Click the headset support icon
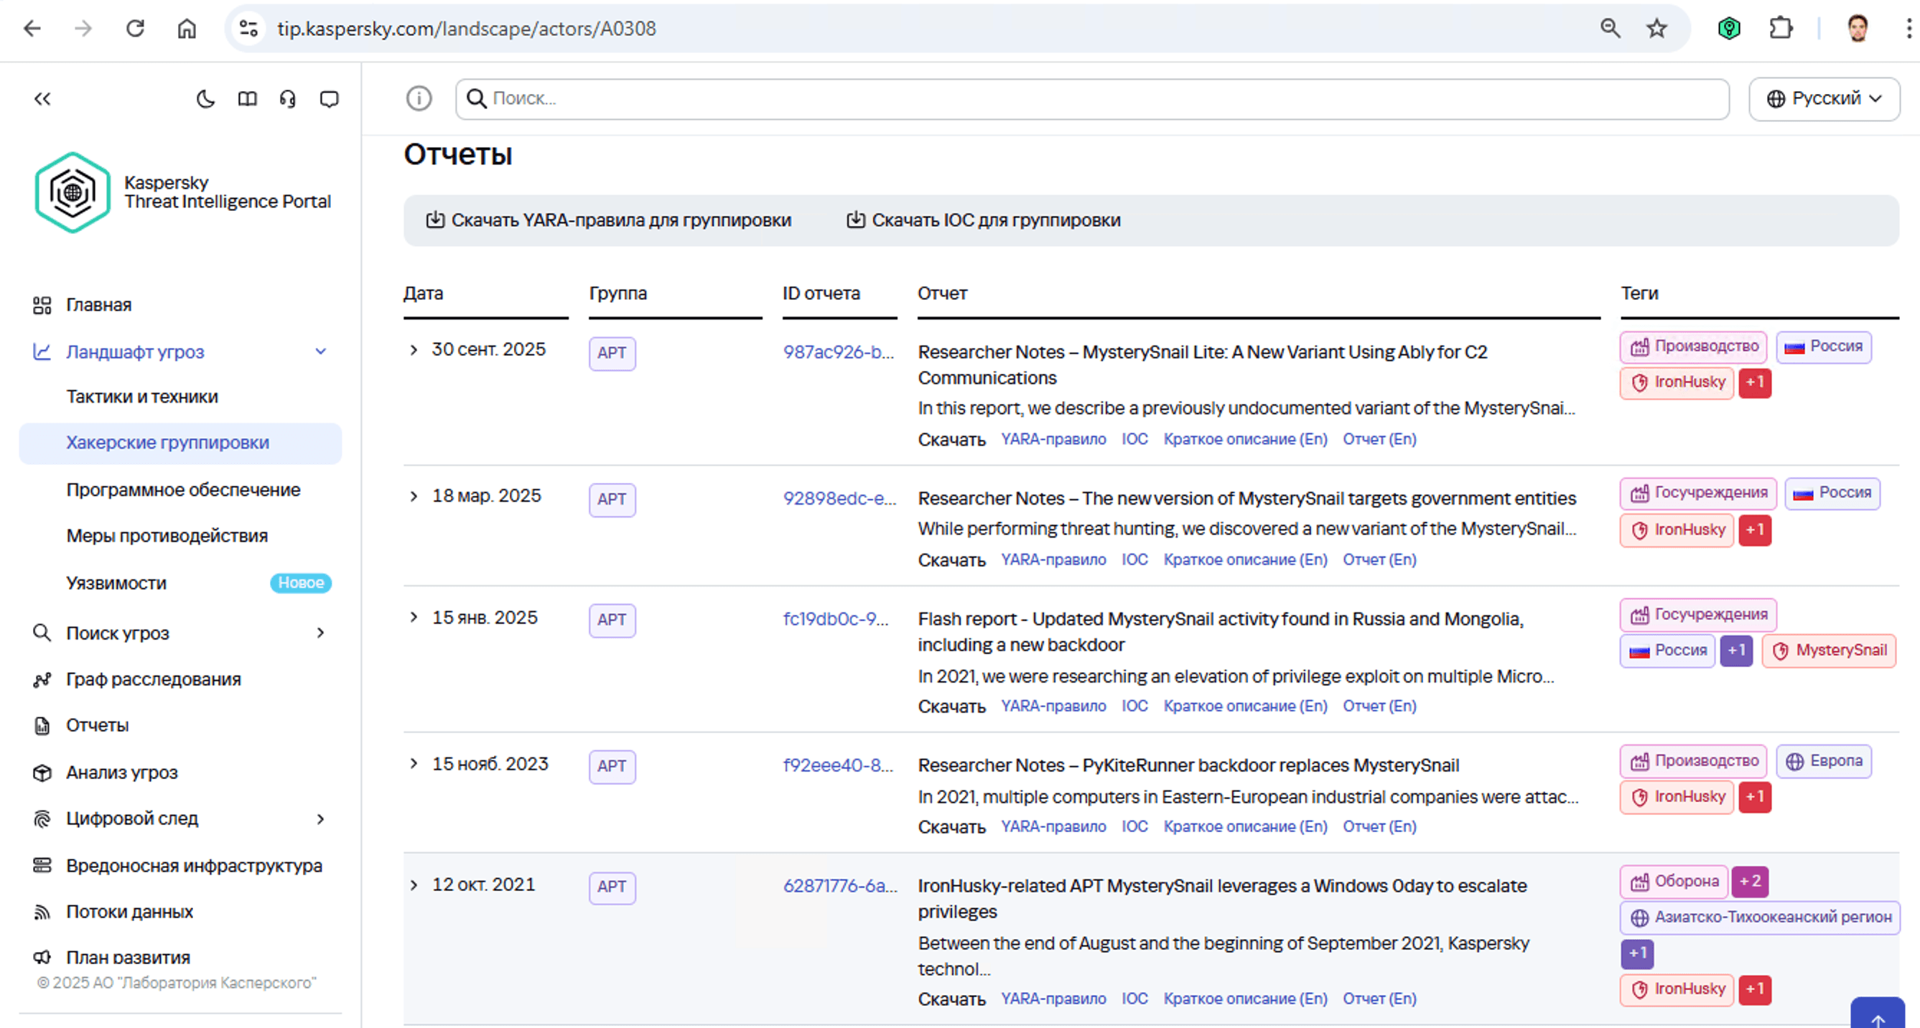 click(x=288, y=98)
